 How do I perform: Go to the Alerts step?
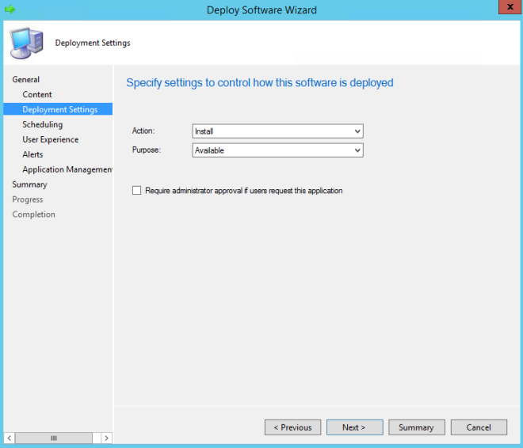[x=32, y=154]
